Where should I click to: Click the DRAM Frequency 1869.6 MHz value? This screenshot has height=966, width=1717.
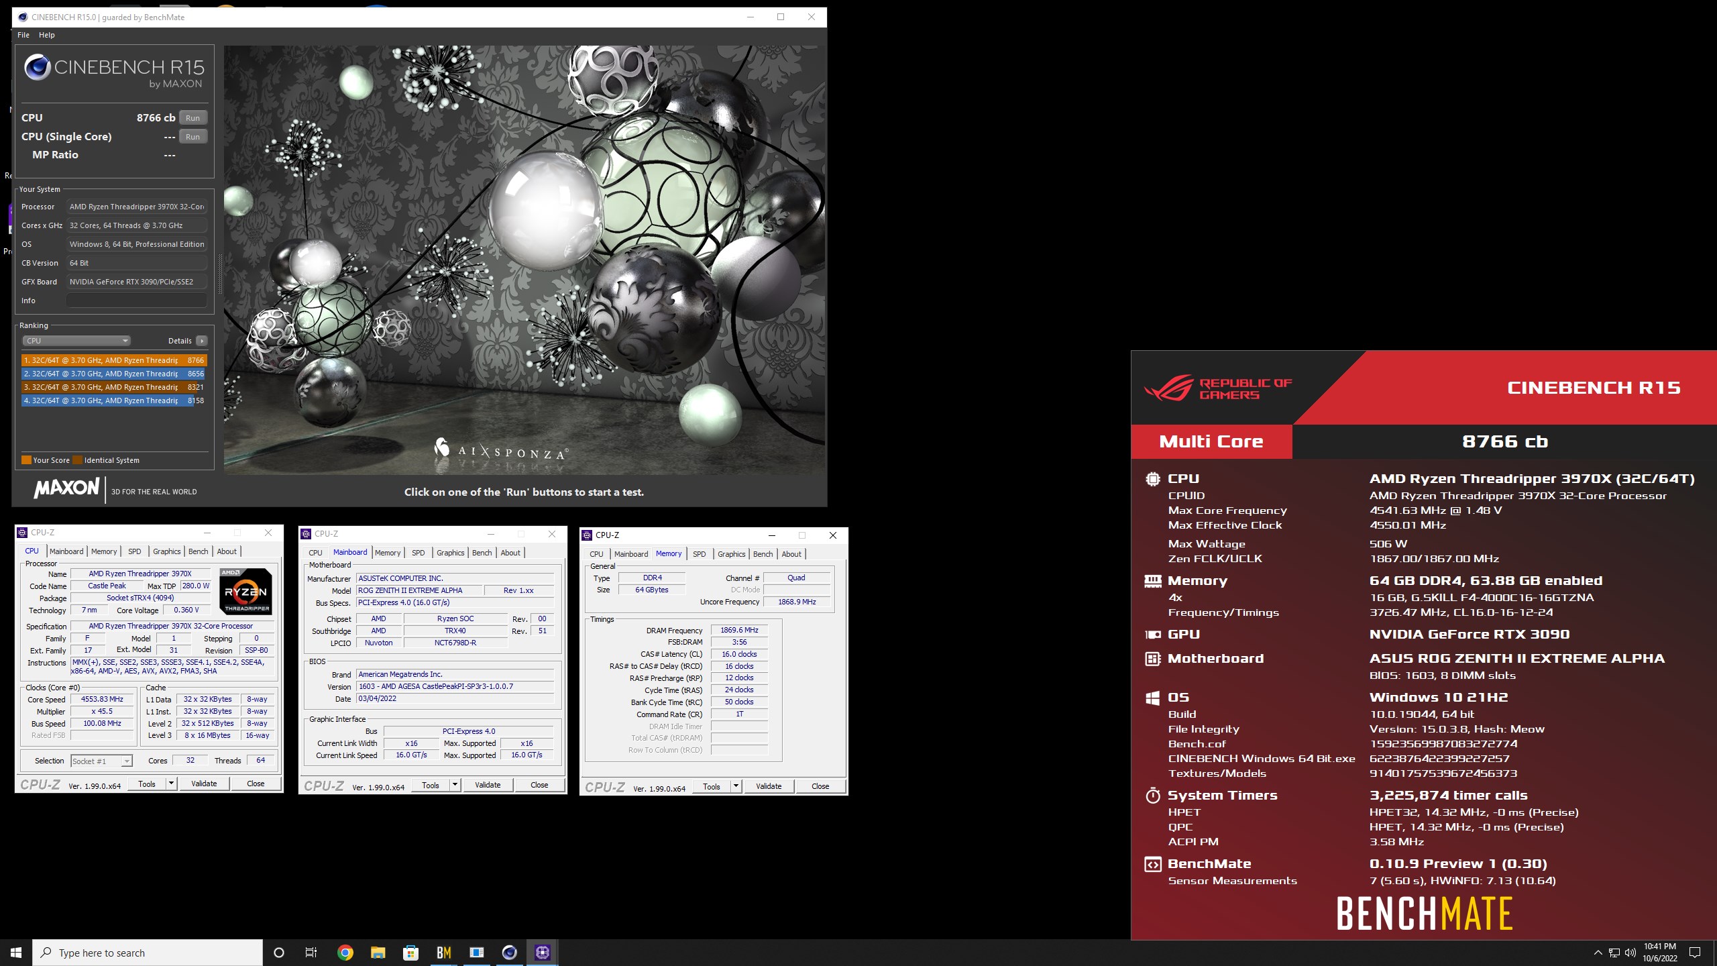tap(739, 631)
